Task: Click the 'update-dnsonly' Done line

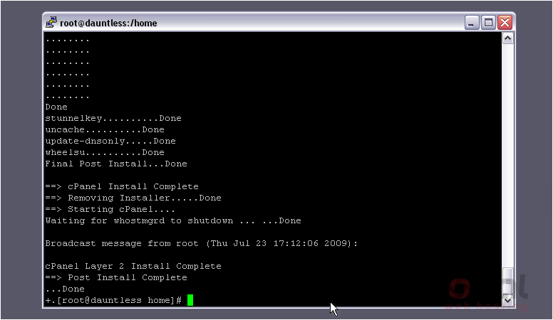Action: (110, 142)
